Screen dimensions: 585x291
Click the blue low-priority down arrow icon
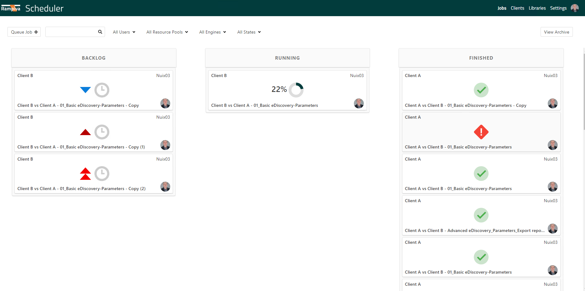[85, 90]
